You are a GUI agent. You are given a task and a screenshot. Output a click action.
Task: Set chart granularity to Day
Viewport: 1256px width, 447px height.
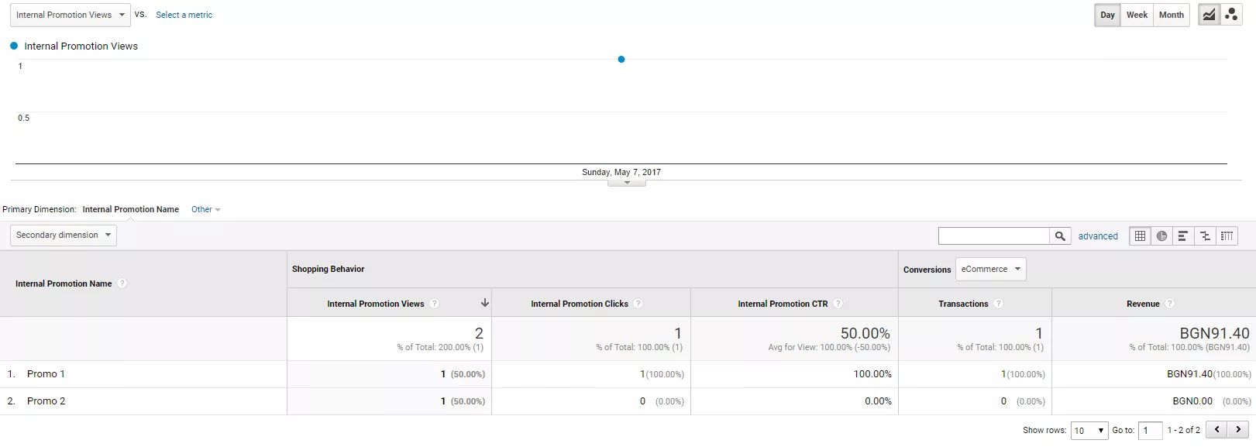[x=1108, y=15]
